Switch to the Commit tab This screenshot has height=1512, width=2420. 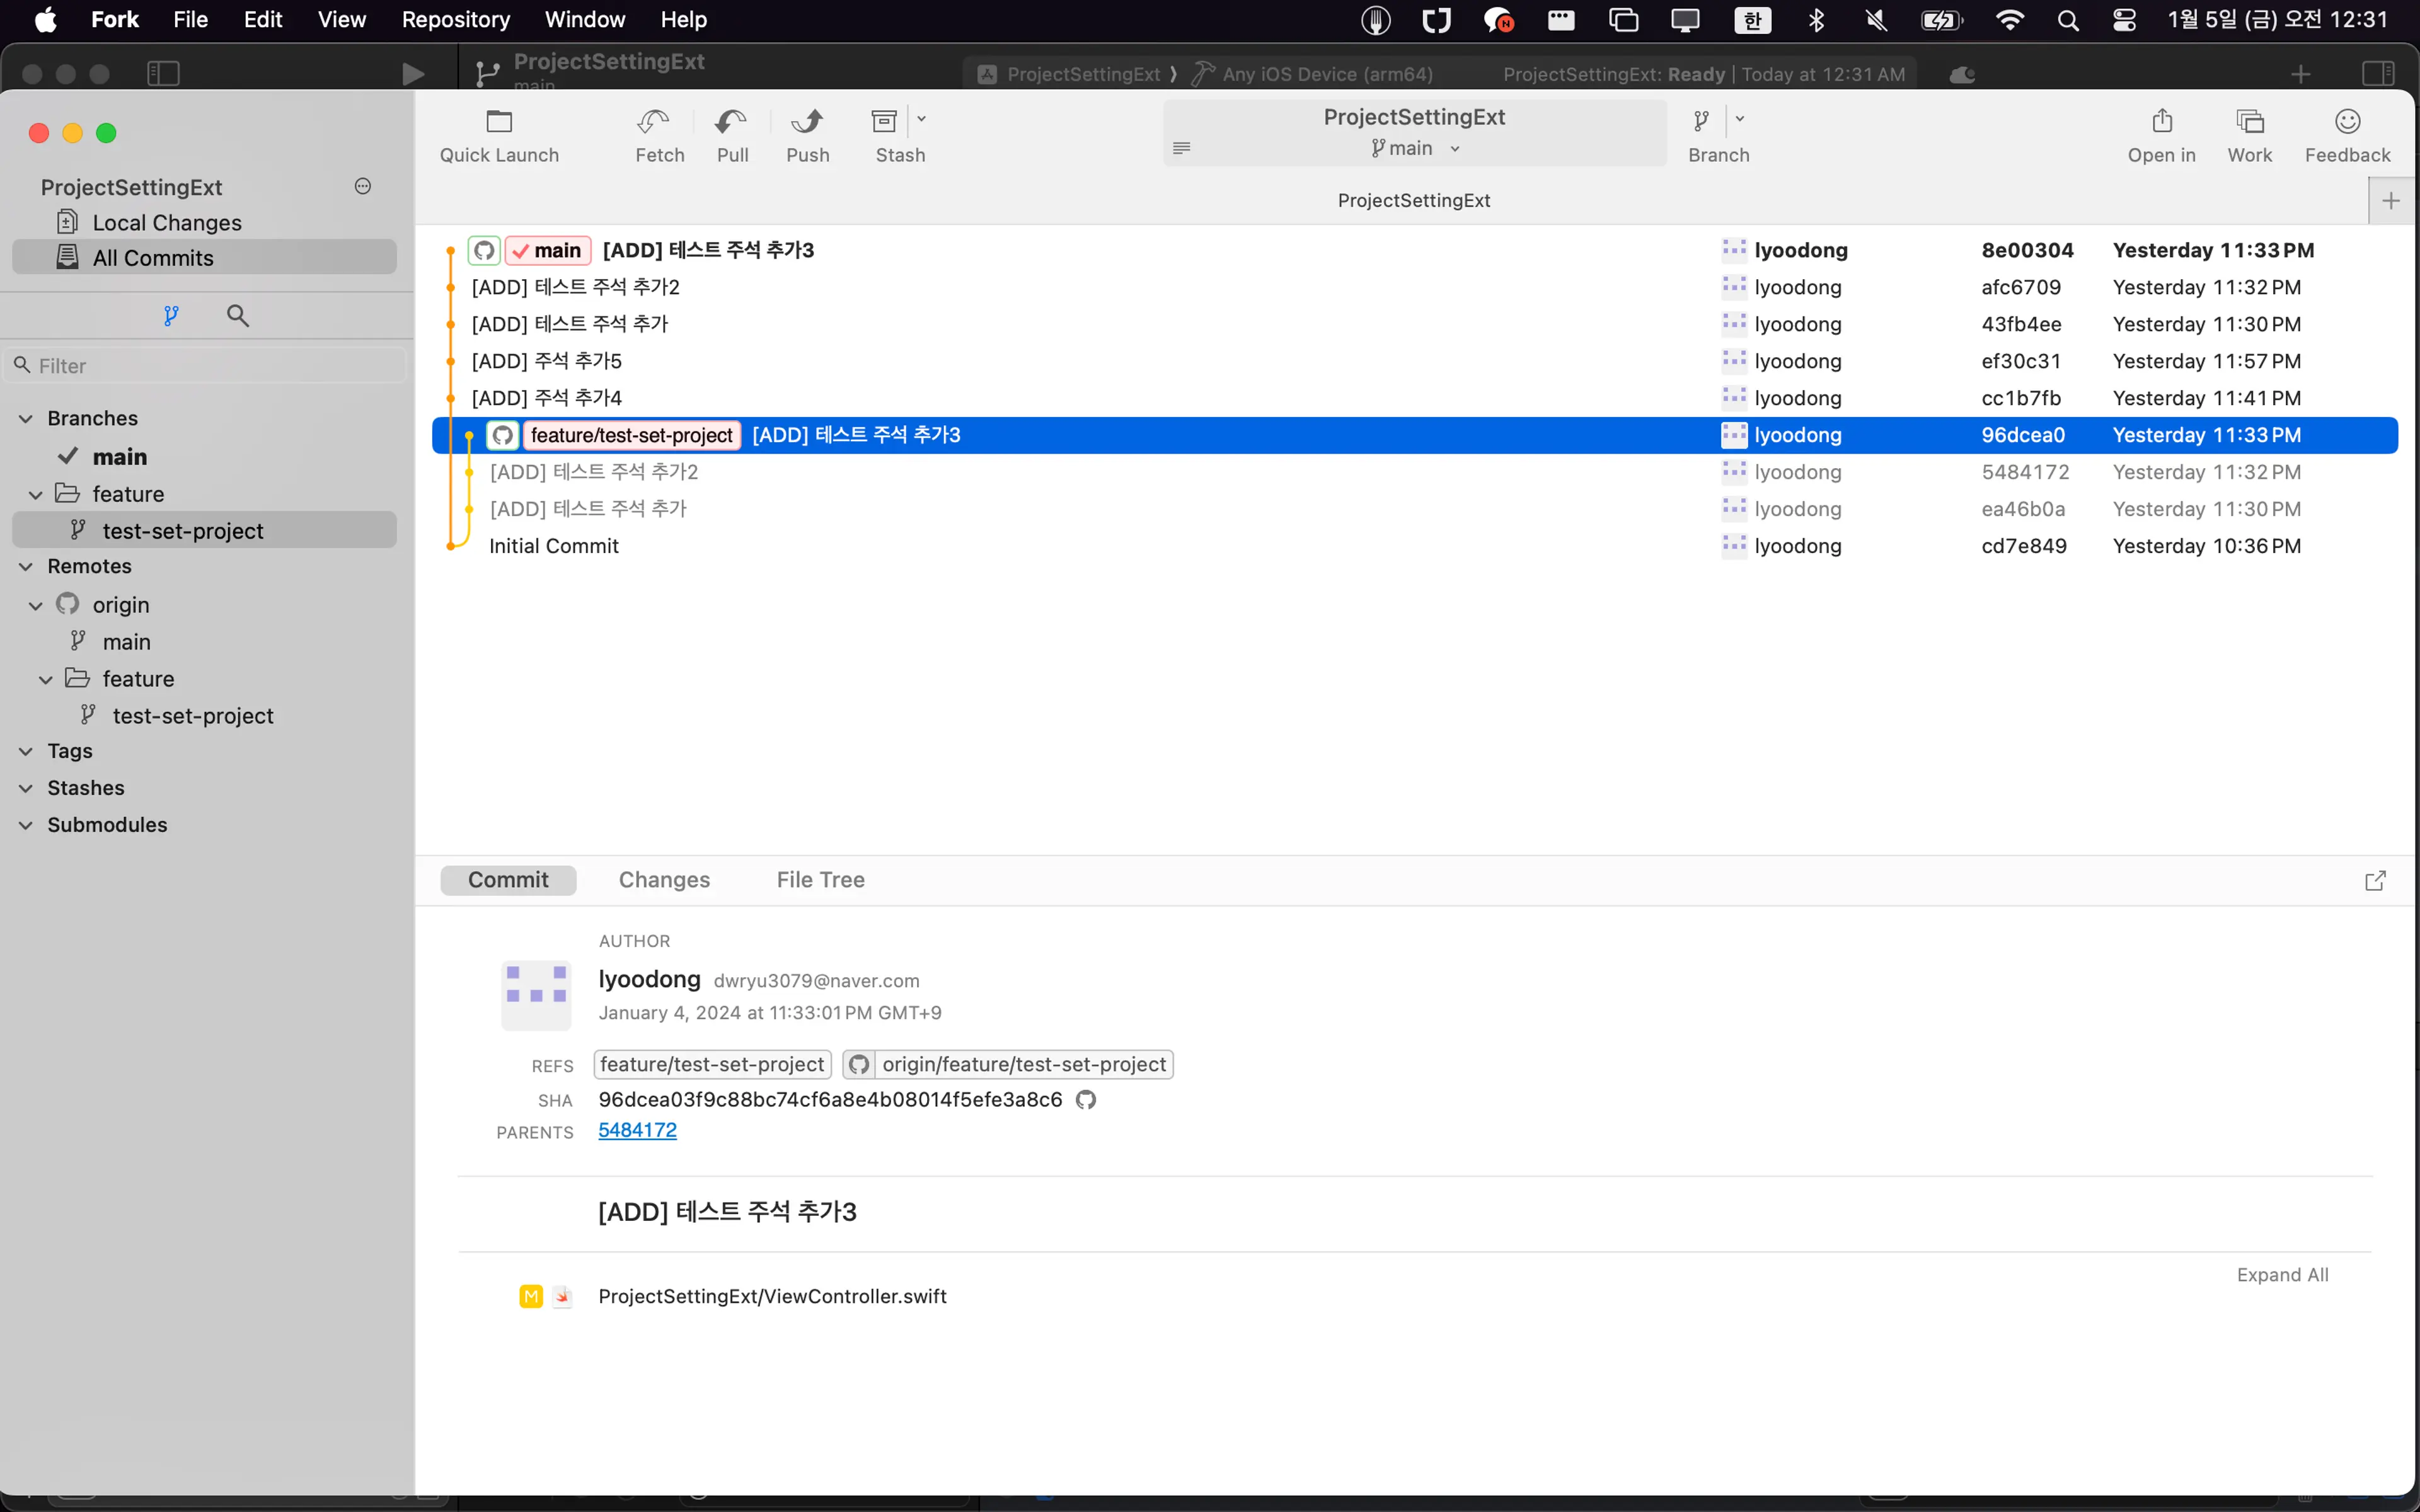click(508, 880)
